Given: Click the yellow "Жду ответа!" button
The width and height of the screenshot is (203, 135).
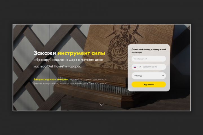Looking at the screenshot, I should pyautogui.click(x=149, y=85).
